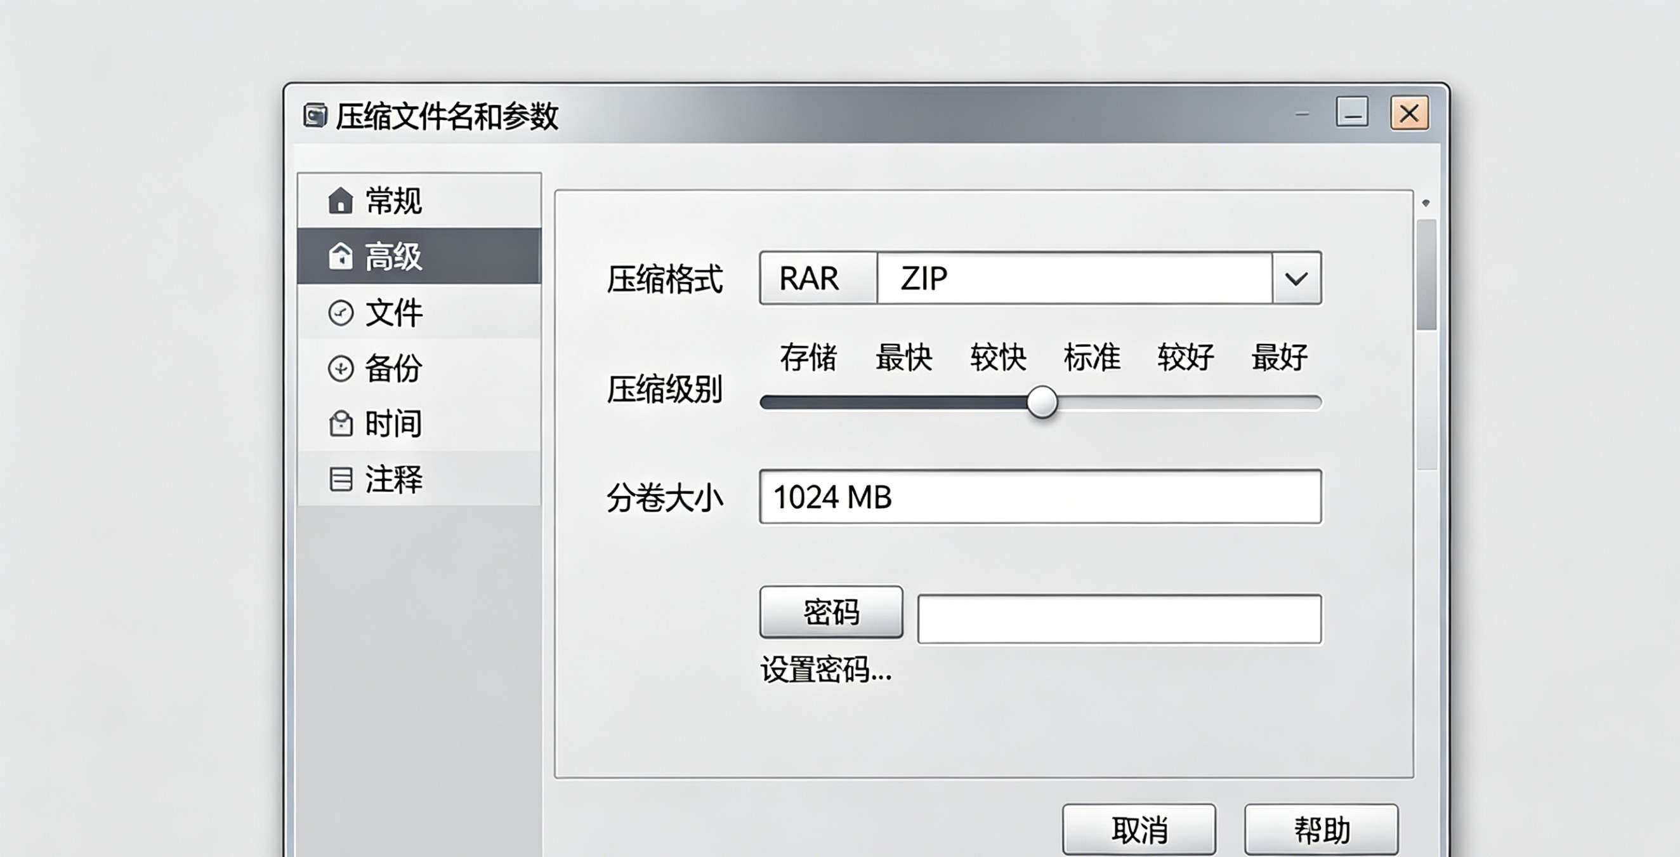Click the 压缩格式 label
The width and height of the screenshot is (1680, 857).
[664, 279]
